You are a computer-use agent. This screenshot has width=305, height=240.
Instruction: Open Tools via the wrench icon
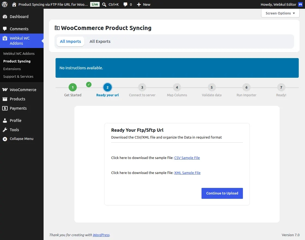click(x=5, y=130)
